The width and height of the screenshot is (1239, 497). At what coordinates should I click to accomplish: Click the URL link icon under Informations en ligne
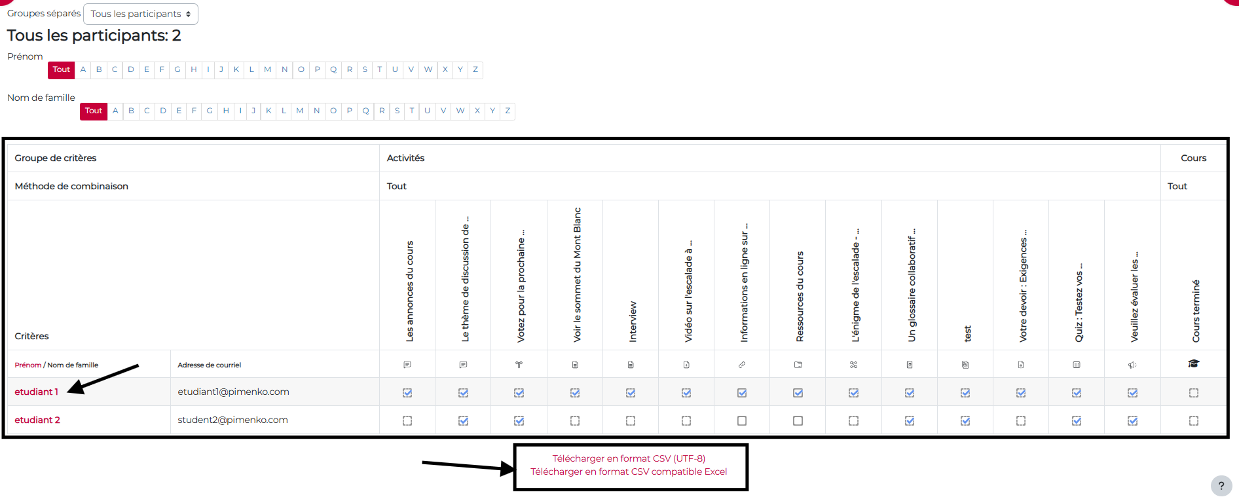(x=742, y=365)
